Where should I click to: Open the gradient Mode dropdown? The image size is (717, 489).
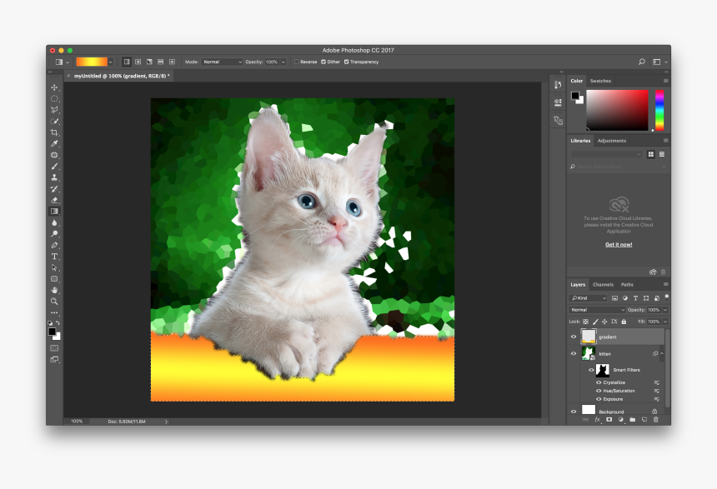[222, 62]
